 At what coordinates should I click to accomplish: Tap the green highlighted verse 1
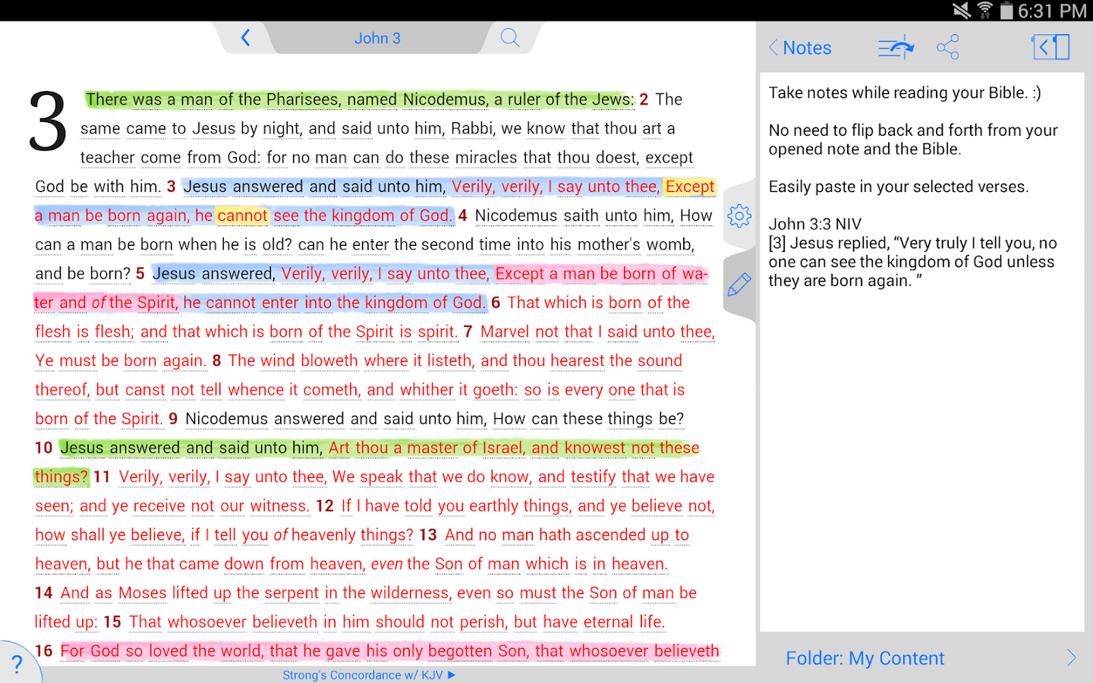(357, 99)
